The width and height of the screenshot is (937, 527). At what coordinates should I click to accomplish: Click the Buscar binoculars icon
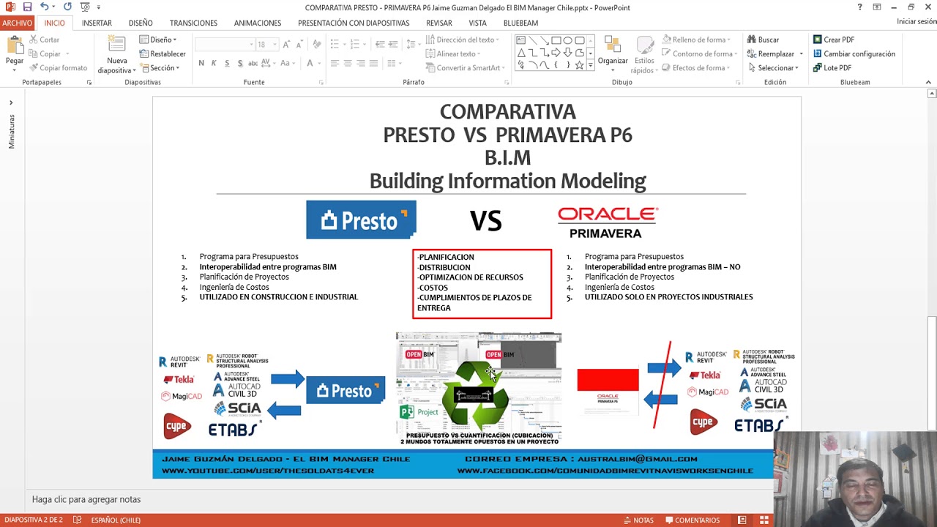pyautogui.click(x=752, y=40)
